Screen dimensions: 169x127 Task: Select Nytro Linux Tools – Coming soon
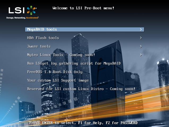pyautogui.click(x=61, y=55)
